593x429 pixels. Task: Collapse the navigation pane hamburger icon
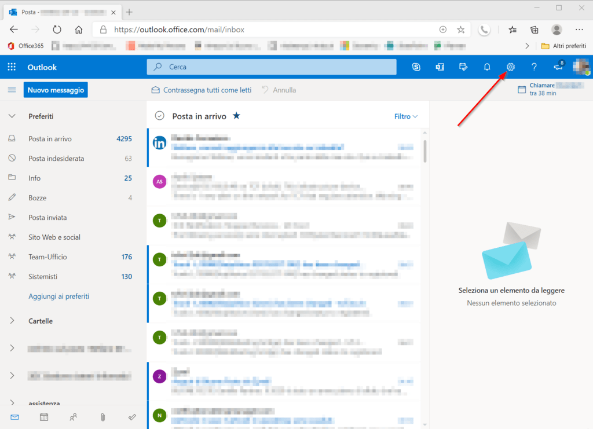point(12,90)
